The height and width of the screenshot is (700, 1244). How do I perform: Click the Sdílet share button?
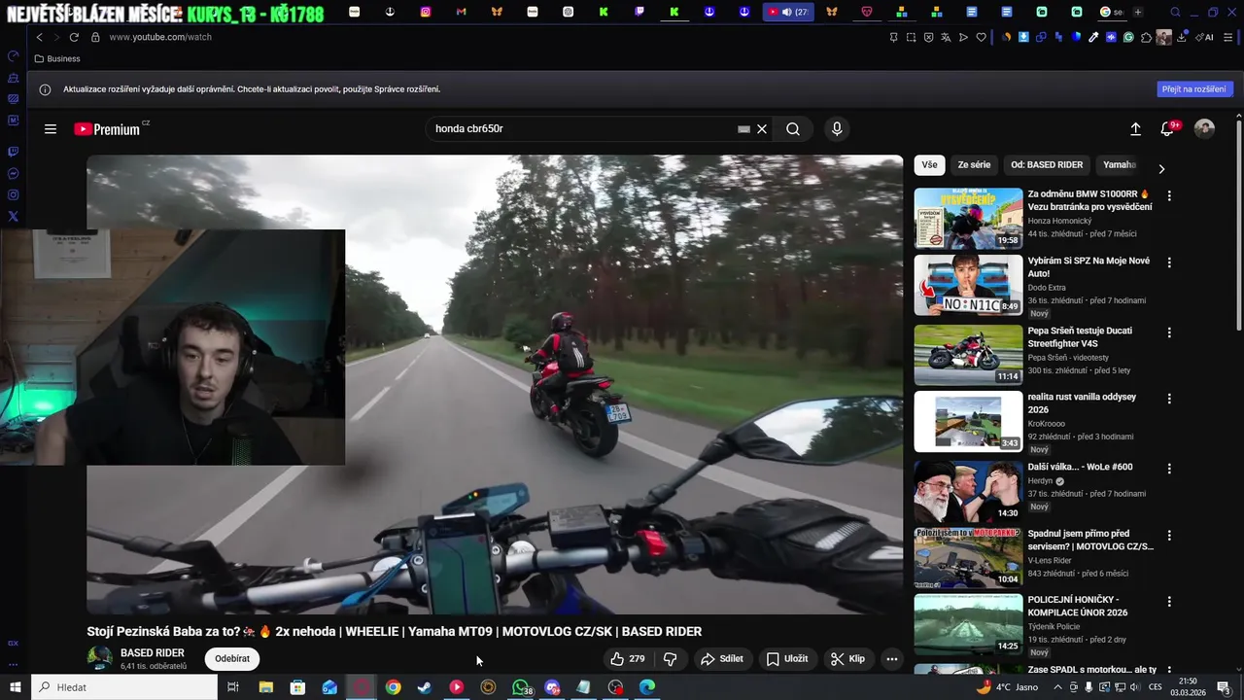tap(722, 658)
